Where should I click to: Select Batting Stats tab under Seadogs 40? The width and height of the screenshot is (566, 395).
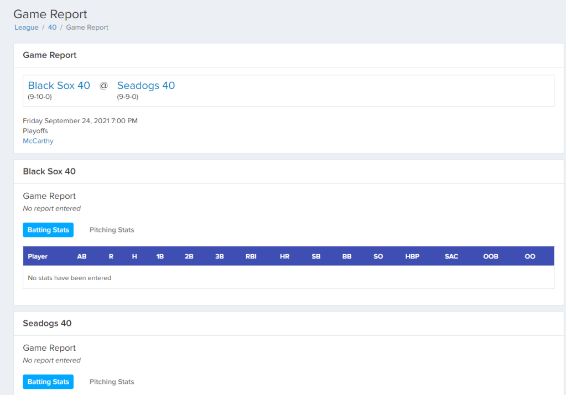coord(48,382)
